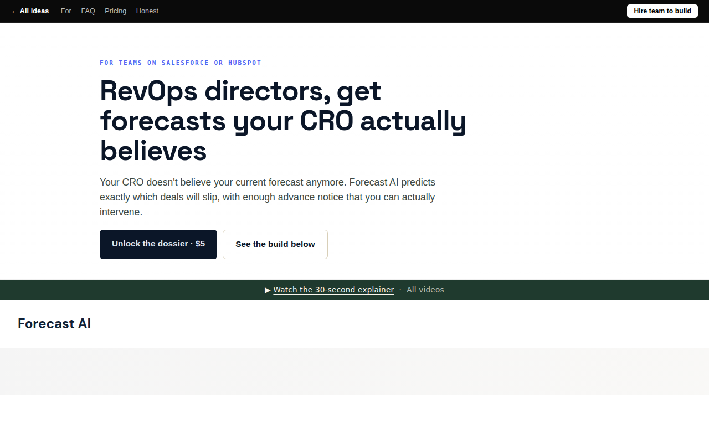This screenshot has height=443, width=709.
Task: Open the All videos link
Action: point(425,290)
